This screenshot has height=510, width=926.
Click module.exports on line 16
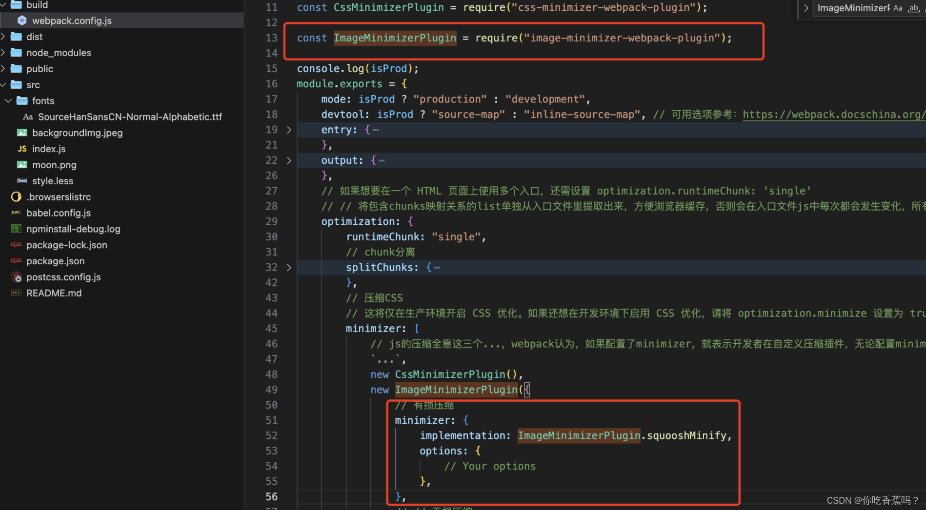click(x=340, y=84)
